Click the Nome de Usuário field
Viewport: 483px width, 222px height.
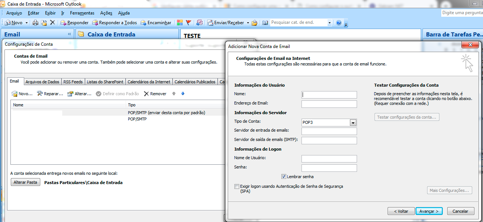click(329, 159)
